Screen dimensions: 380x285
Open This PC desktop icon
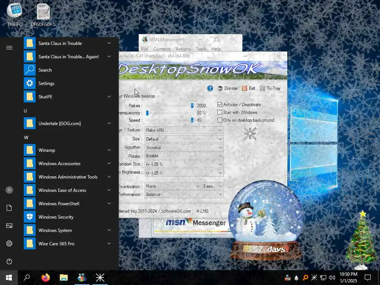tap(14, 15)
